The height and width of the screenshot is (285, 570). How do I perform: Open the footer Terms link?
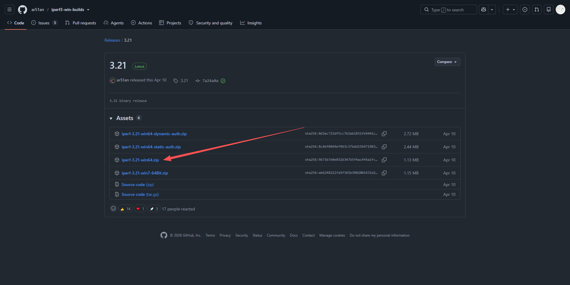210,235
